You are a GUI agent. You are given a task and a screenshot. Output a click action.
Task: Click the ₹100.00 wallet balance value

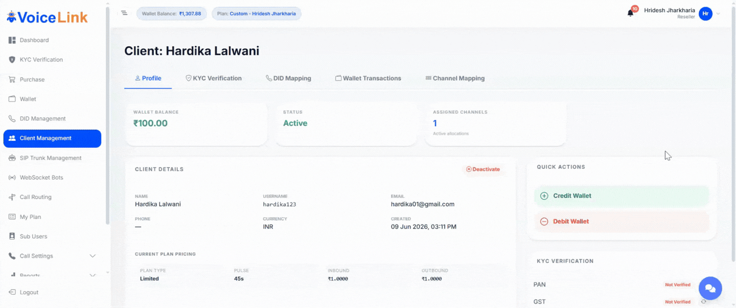click(x=150, y=123)
